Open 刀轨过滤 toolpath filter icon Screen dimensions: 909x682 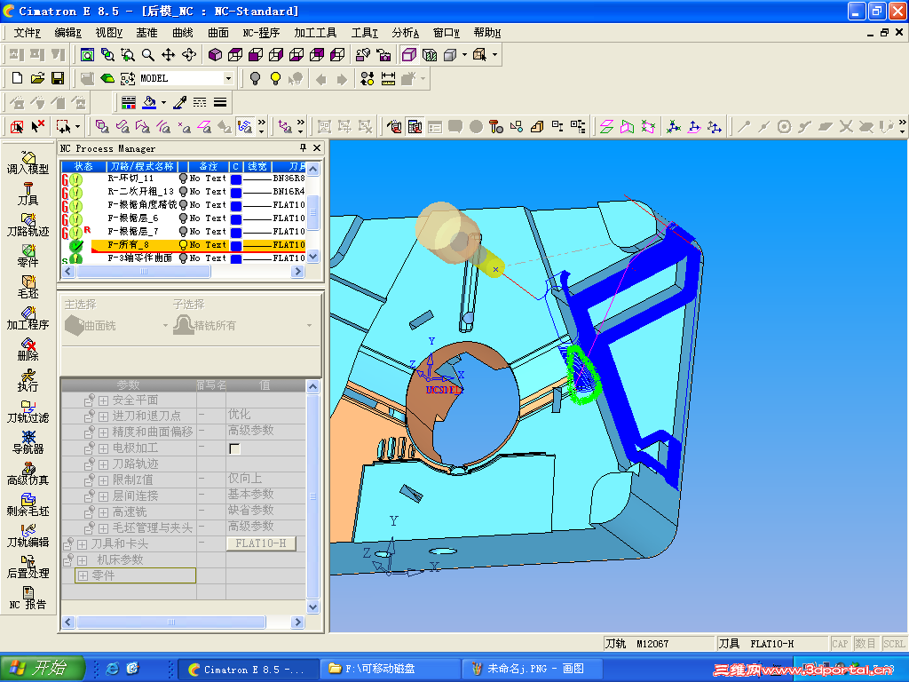point(28,411)
